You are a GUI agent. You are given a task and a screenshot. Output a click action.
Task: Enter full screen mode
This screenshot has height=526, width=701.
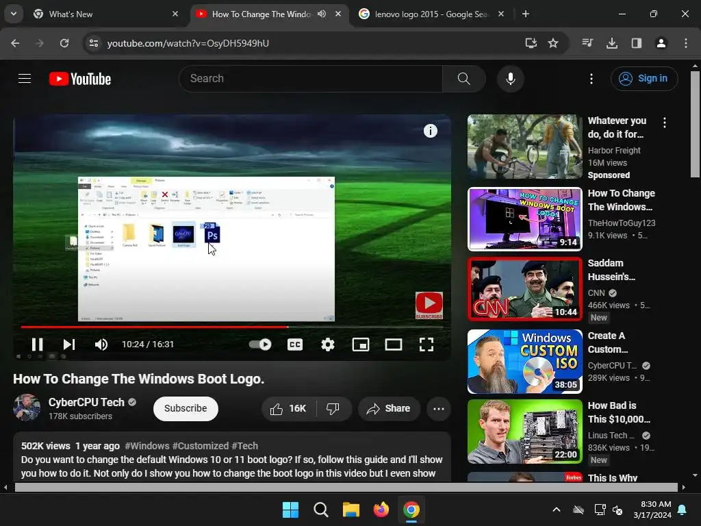[426, 345]
